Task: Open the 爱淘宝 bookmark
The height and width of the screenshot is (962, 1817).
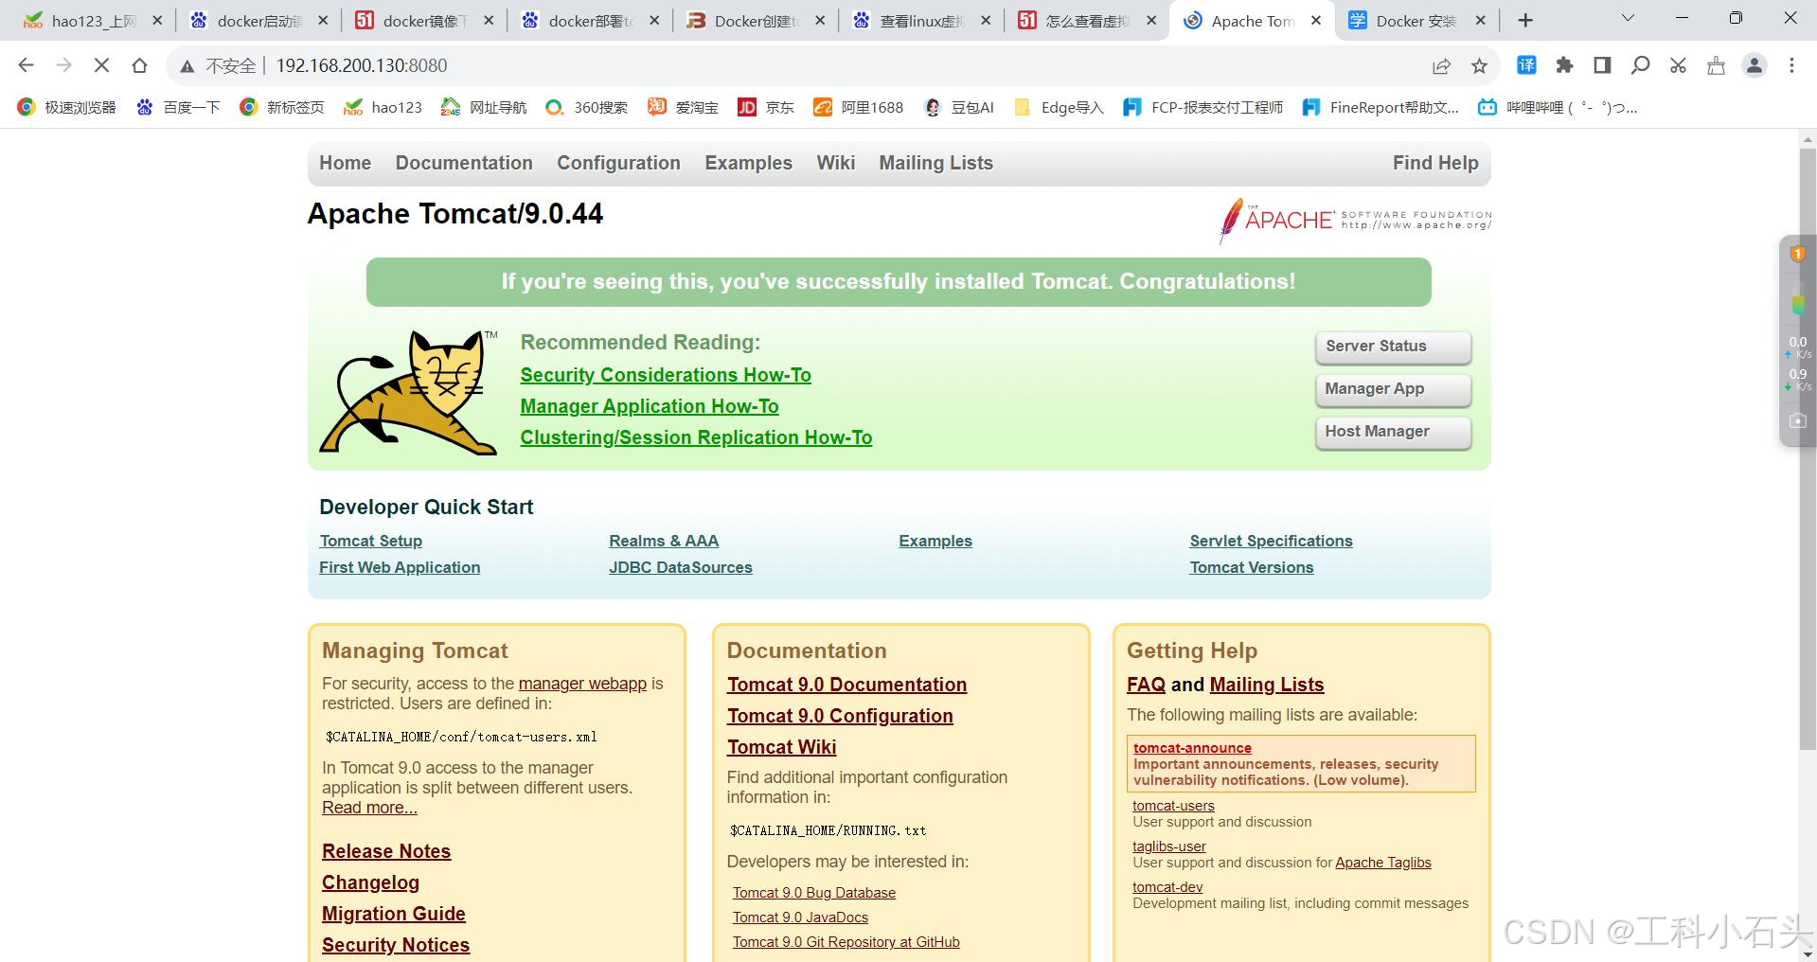Action: 683,107
